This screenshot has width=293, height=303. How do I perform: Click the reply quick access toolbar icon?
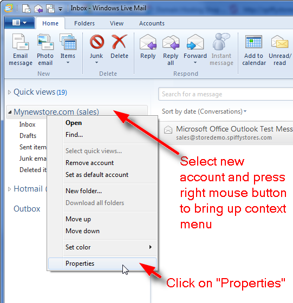coord(38,9)
